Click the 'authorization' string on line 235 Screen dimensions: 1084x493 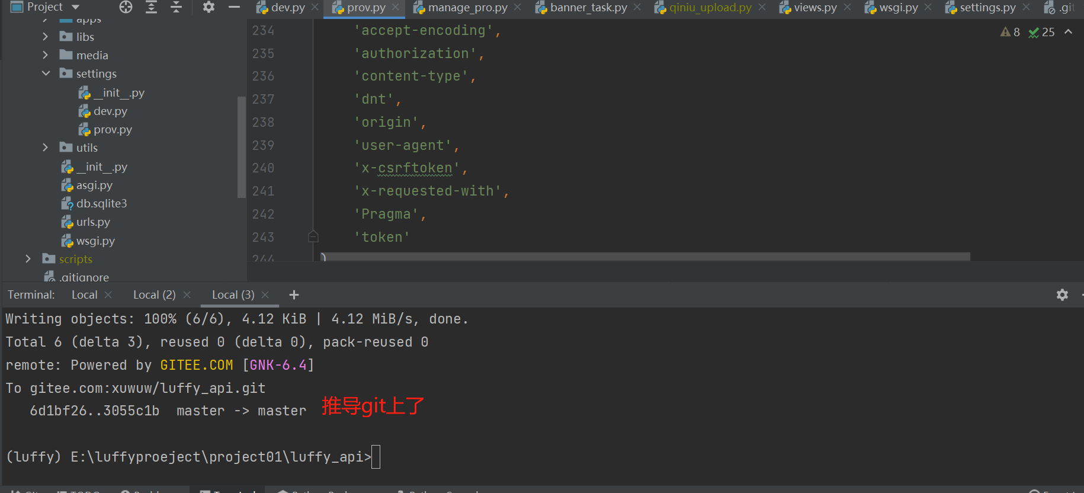pyautogui.click(x=415, y=53)
